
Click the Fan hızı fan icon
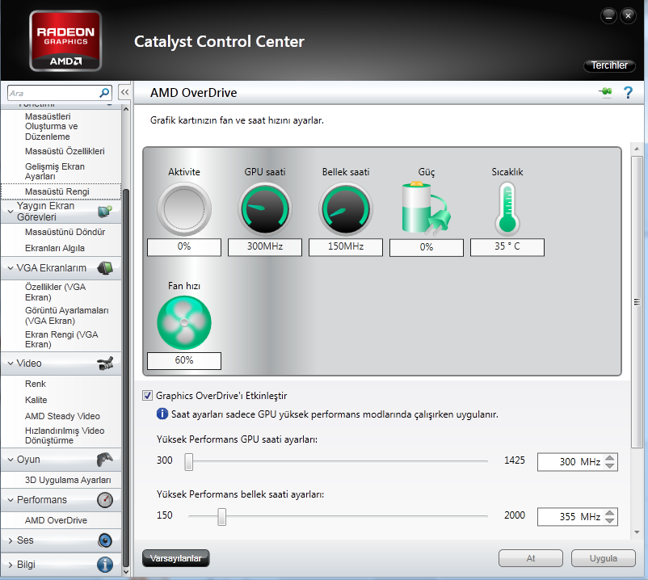(x=183, y=322)
